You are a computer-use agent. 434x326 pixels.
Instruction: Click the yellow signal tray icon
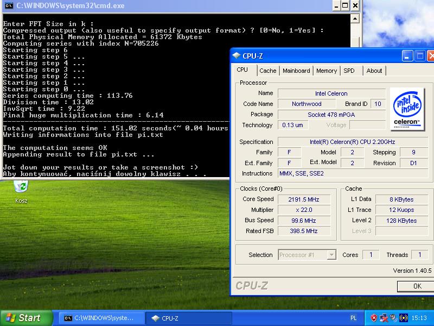coord(404,318)
